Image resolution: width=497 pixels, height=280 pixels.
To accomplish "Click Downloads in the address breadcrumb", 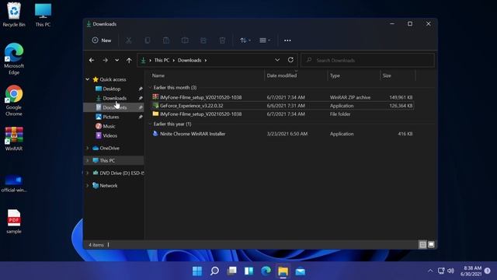I will [189, 60].
